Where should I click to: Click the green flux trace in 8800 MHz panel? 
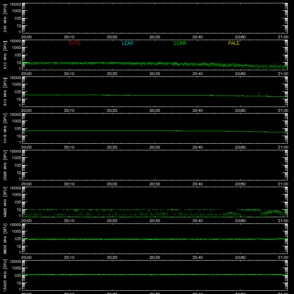(155, 239)
